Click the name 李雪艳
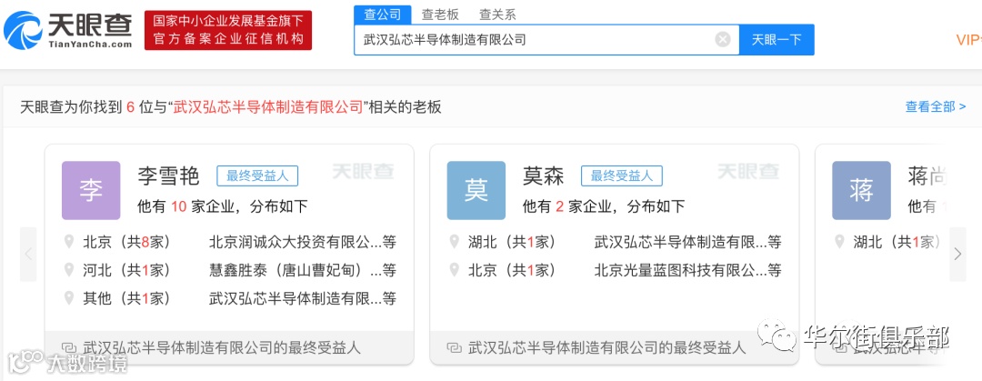This screenshot has height=381, width=982. click(x=168, y=176)
